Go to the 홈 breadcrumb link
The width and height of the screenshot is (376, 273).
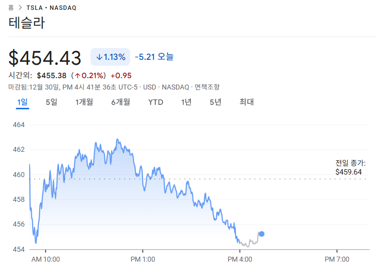pyautogui.click(x=11, y=8)
